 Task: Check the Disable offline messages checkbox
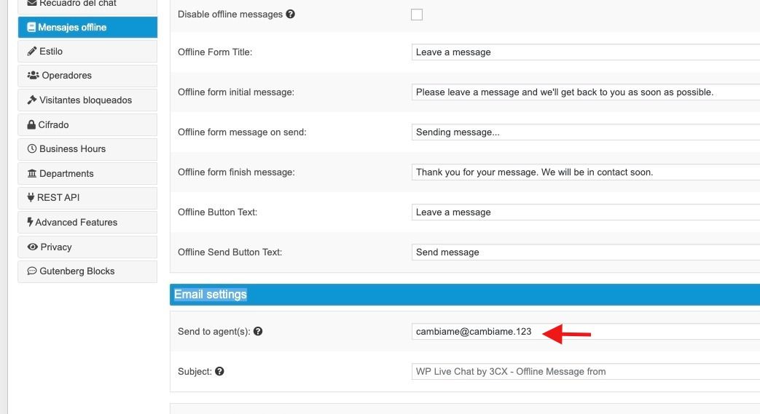[417, 15]
